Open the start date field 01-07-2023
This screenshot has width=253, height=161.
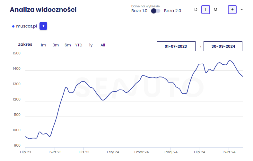coord(176,46)
